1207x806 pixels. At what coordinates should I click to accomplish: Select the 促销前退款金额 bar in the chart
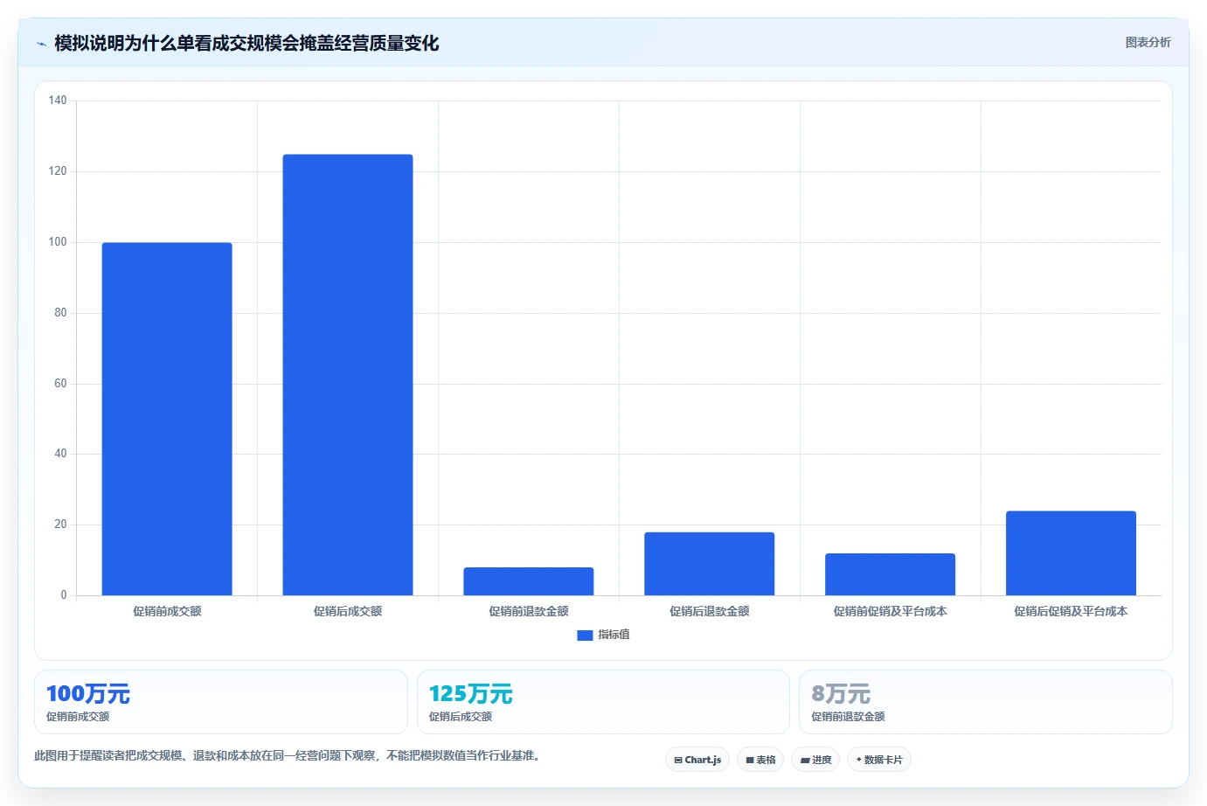(x=529, y=581)
